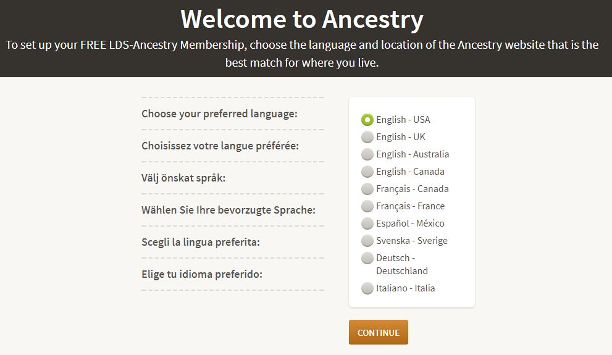Select the English - USA radio button
This screenshot has height=355, width=612.
coord(367,120)
